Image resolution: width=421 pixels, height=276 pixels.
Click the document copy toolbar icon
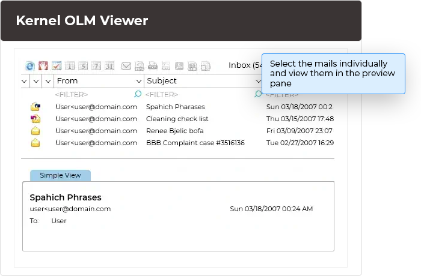point(206,66)
